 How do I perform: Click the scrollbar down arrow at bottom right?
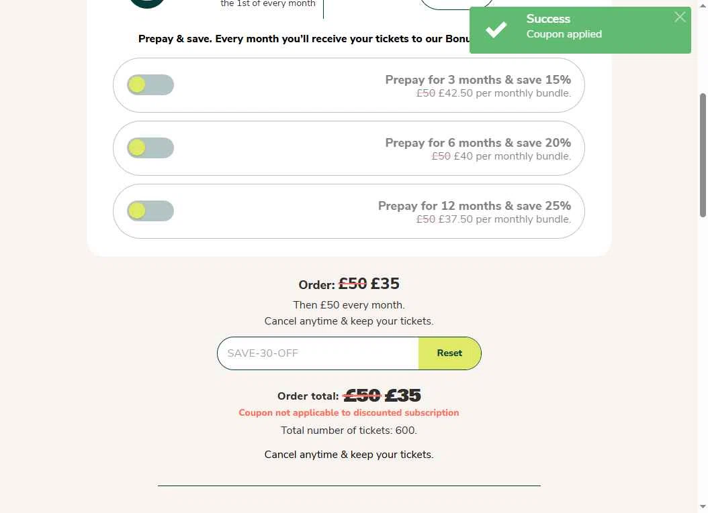pos(703,507)
